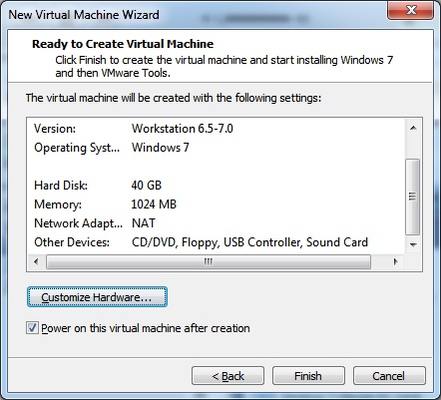Open the Customize Hardware dialog
Screen dimensions: 441x400
tap(97, 297)
